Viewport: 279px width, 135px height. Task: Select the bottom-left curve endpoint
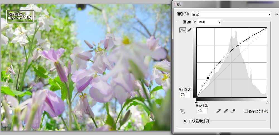[x=197, y=97]
